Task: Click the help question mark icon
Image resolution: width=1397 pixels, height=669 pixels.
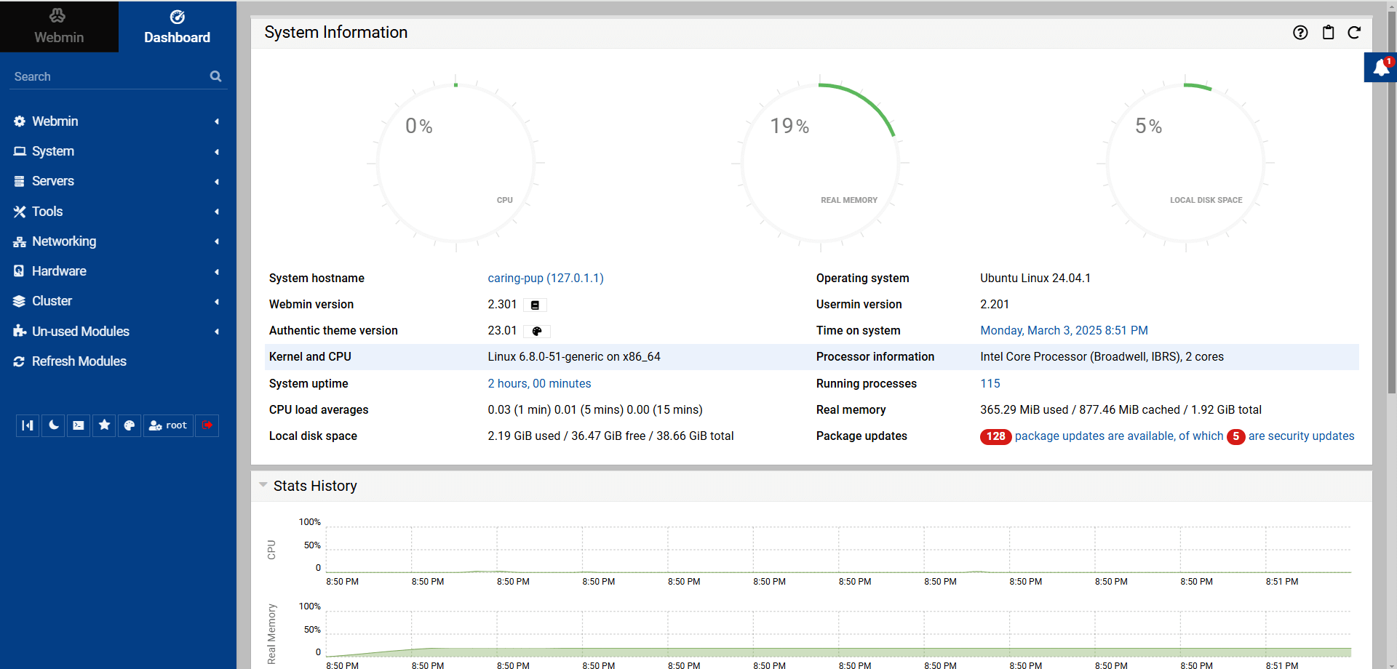Action: point(1300,33)
